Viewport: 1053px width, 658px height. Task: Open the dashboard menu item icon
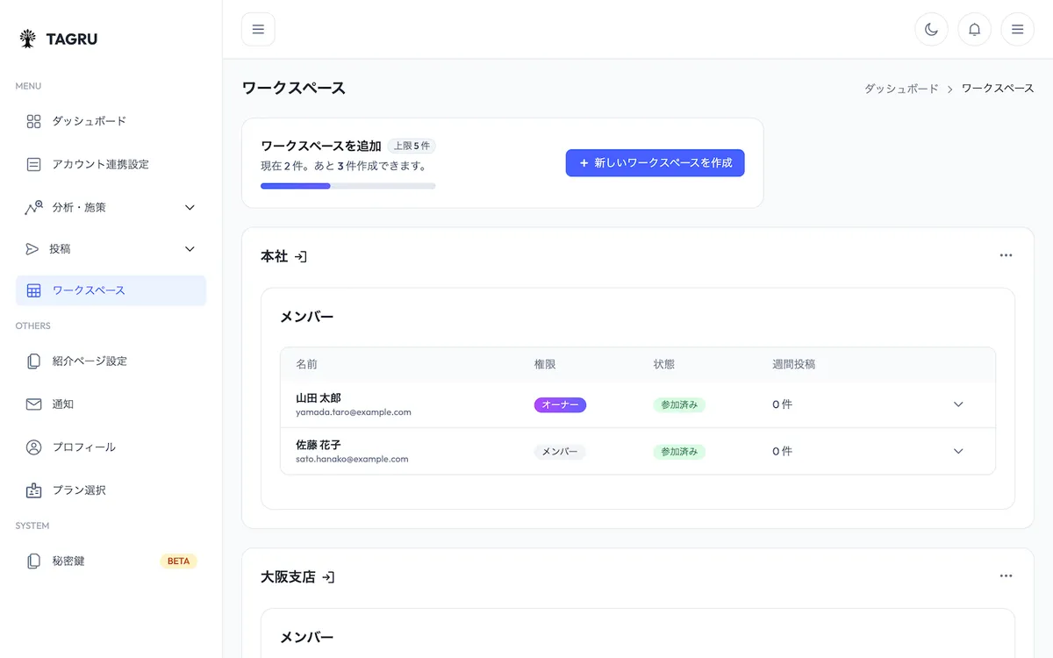[x=33, y=121]
